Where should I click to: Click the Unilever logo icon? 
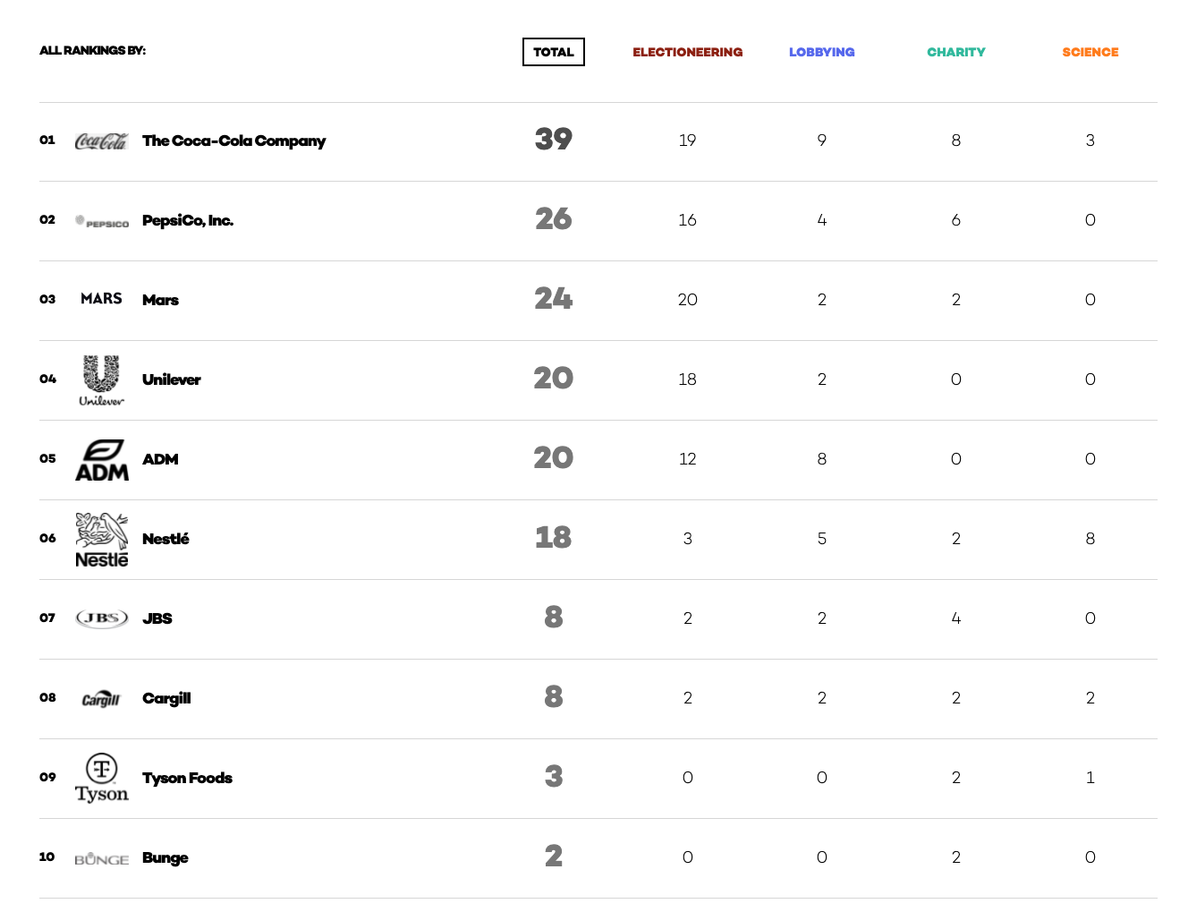point(101,379)
